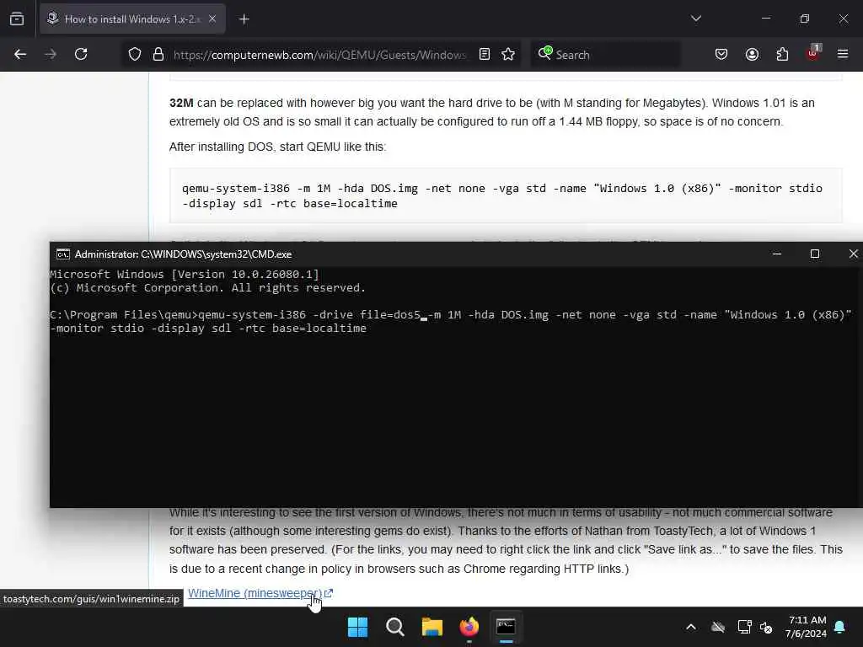Maximize the Administrator CMD window

[815, 254]
